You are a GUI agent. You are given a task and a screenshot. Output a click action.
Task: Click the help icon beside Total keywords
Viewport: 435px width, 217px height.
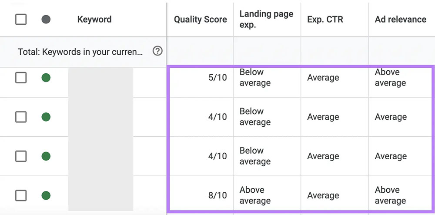tap(157, 51)
